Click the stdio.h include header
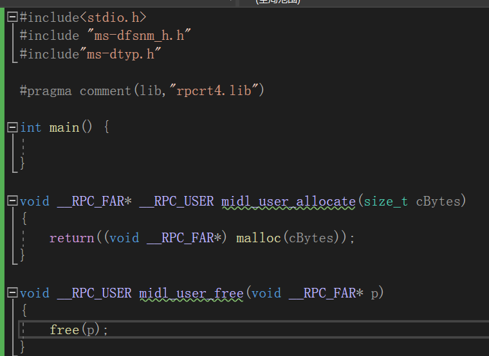Viewport: 489px width, 356px height. point(113,17)
